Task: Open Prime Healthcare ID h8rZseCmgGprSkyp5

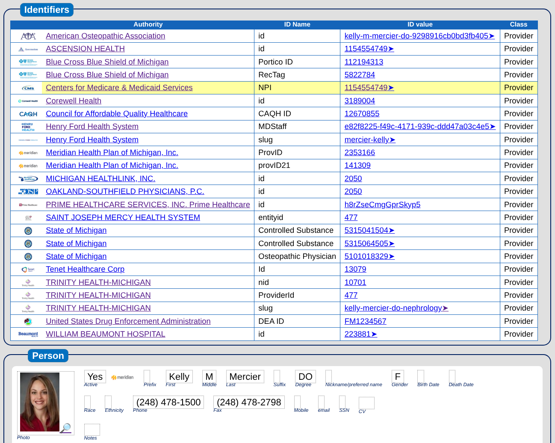Action: (x=382, y=205)
